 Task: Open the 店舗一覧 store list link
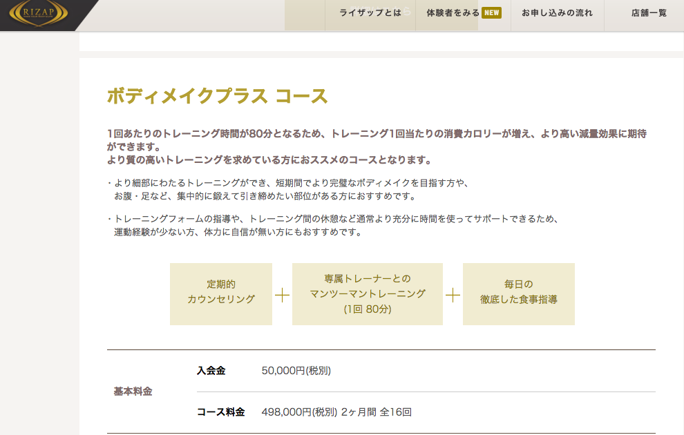tap(649, 13)
